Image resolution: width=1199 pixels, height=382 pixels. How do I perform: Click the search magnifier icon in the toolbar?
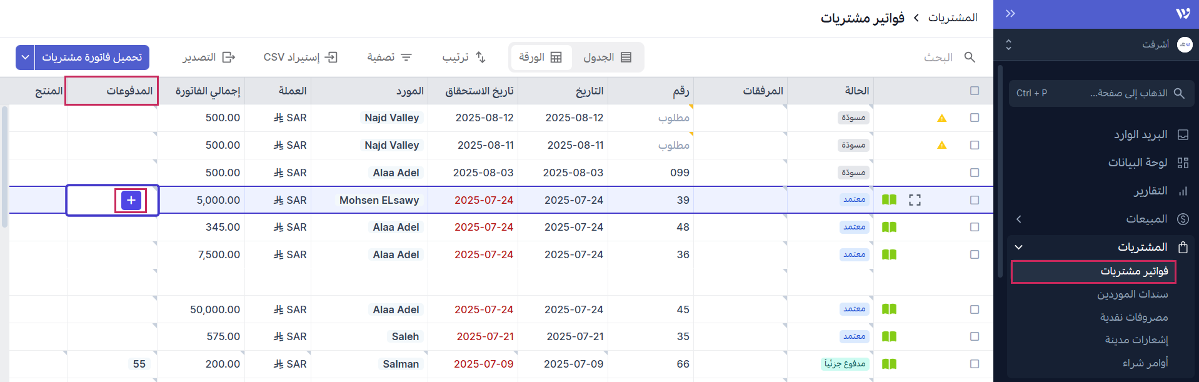click(970, 58)
